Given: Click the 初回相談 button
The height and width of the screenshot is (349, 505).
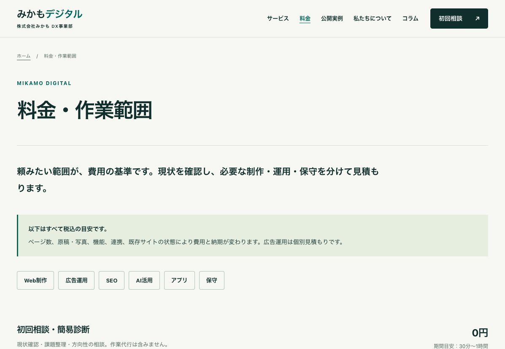Looking at the screenshot, I should [x=459, y=19].
